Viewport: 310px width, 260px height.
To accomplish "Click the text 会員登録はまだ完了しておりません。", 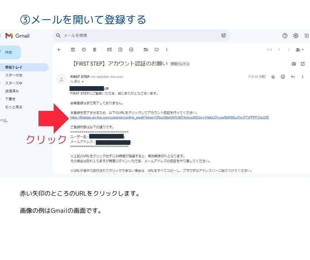I will click(97, 103).
